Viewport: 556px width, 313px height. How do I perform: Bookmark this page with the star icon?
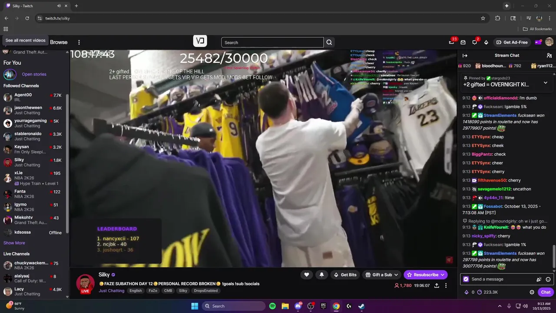483,18
